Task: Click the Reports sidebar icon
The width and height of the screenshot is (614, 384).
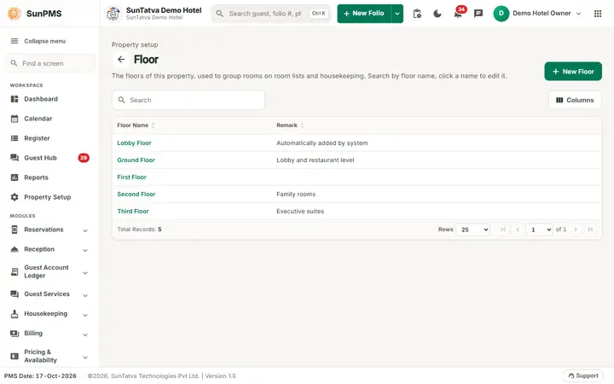Action: click(14, 177)
